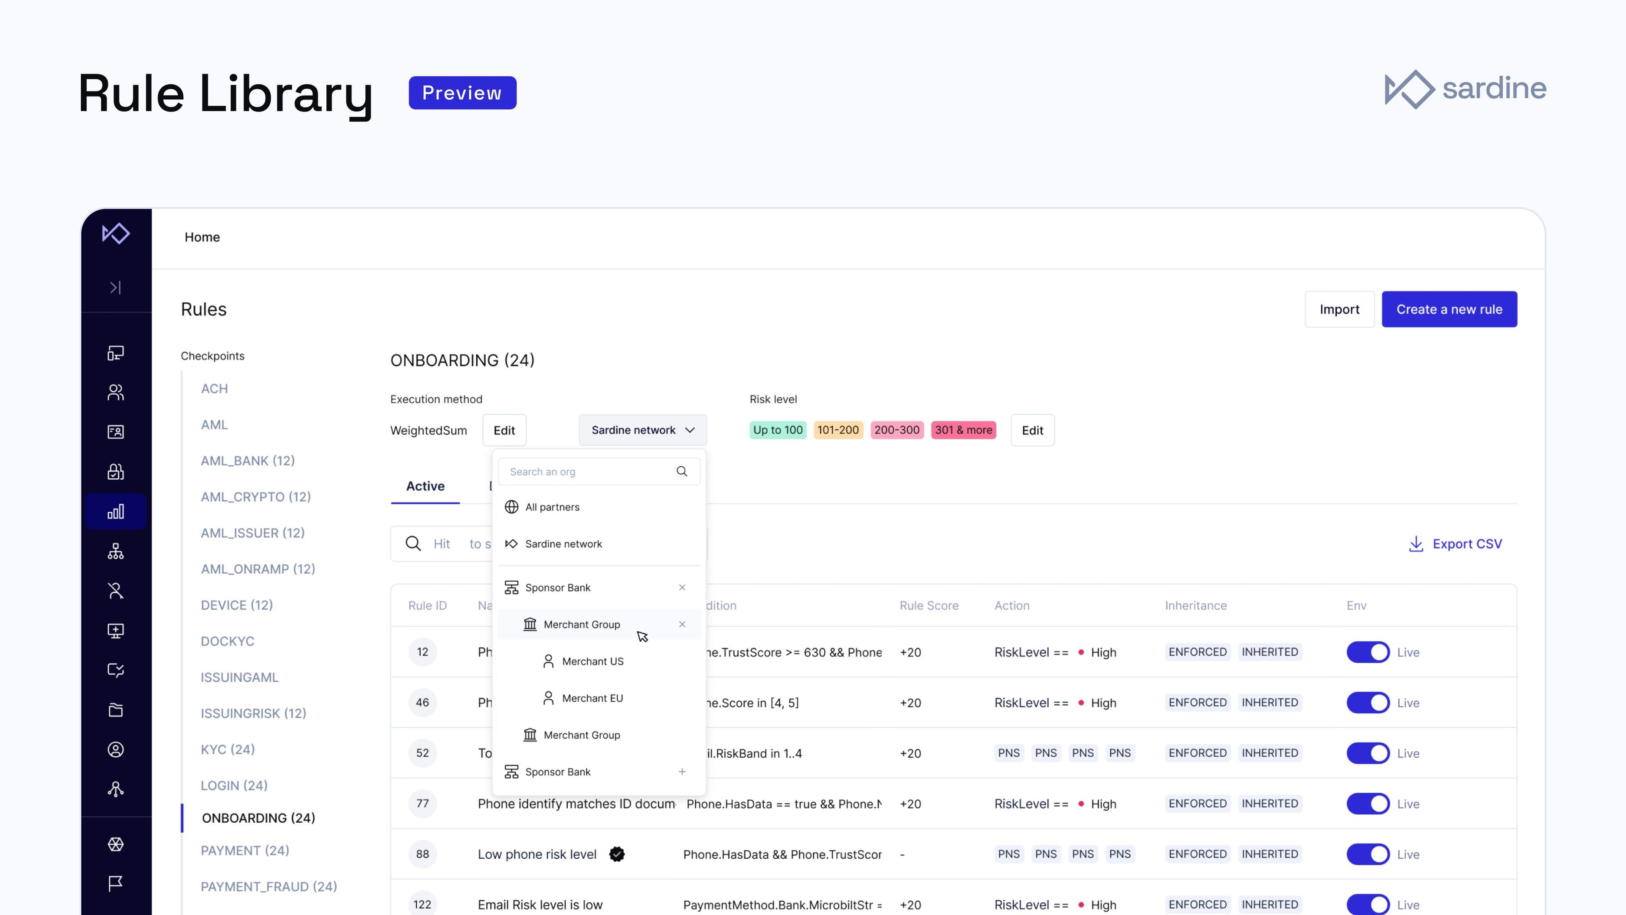Select the highlighted bar chart sidebar icon
The width and height of the screenshot is (1626, 915).
[x=116, y=511]
